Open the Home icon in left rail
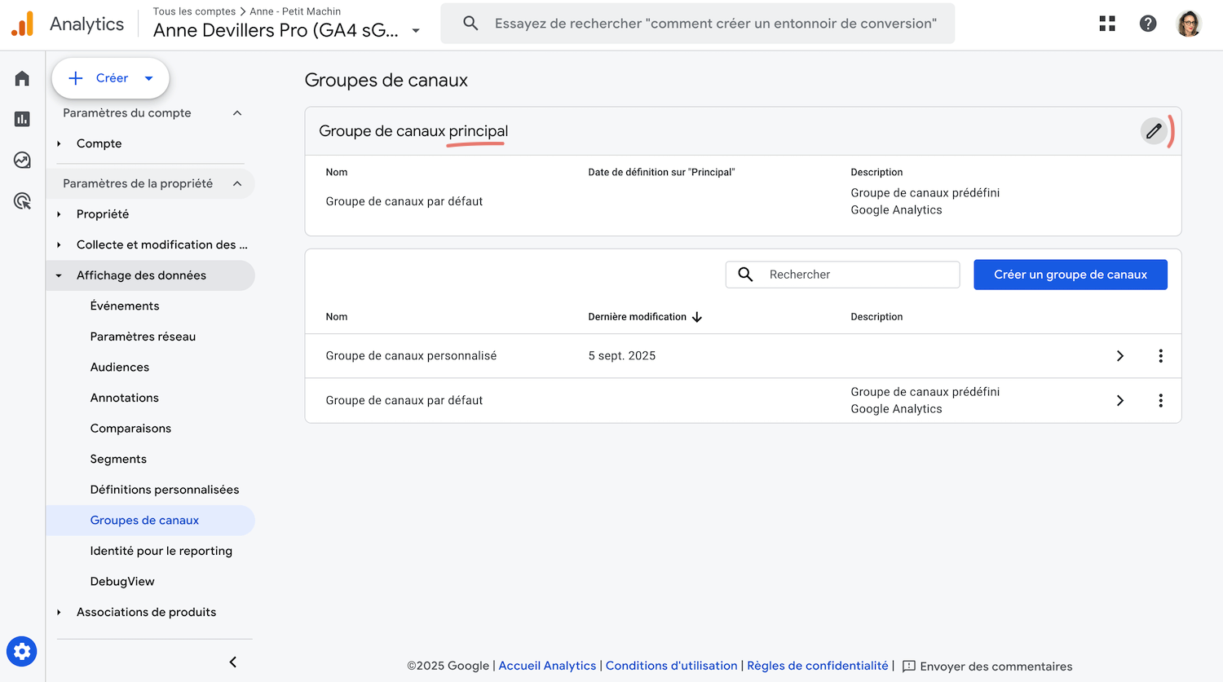Screen dimensions: 1223x682 [22, 78]
